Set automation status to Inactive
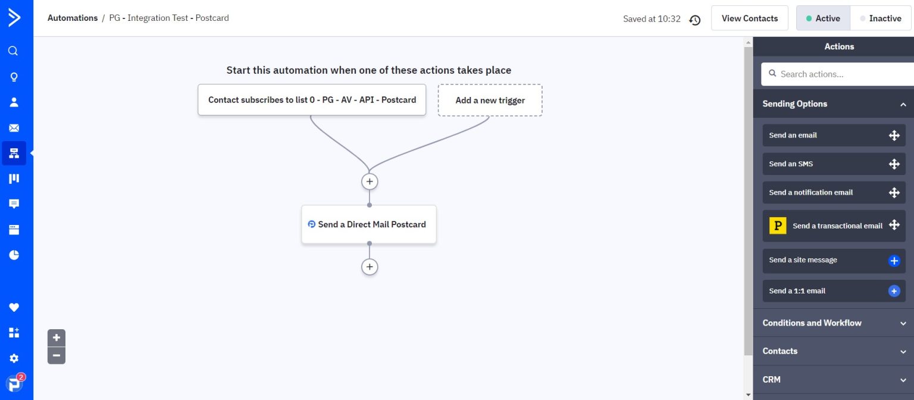This screenshot has height=400, width=914. 879,18
